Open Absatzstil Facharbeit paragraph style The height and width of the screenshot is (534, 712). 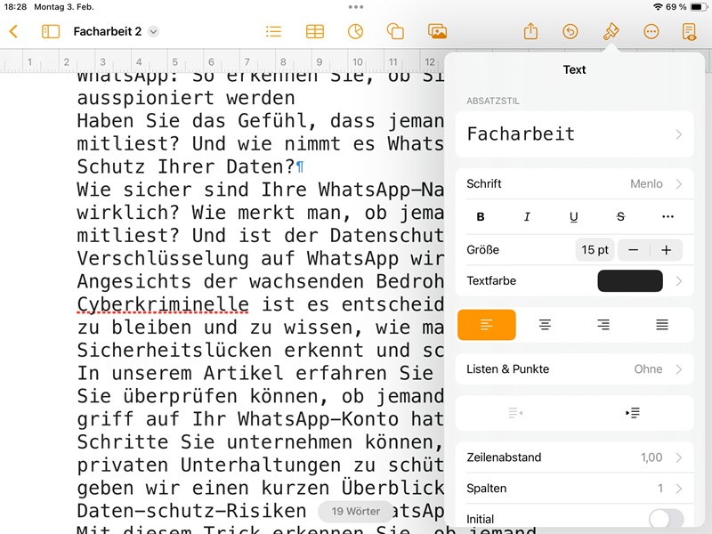574,134
